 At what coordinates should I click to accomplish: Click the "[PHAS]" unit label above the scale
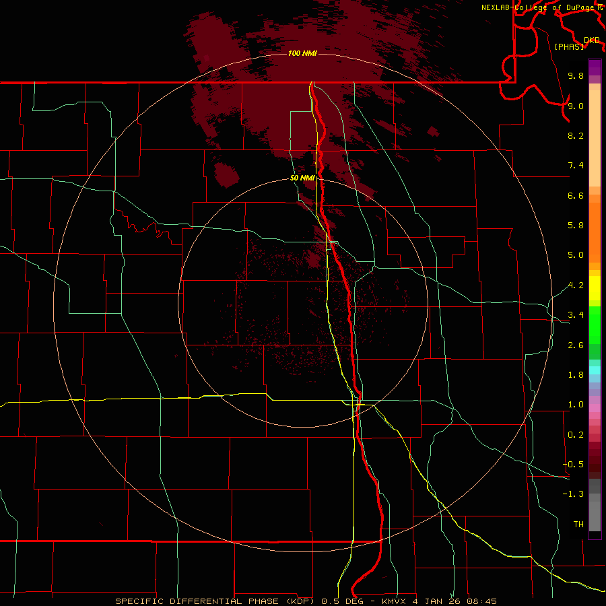pos(569,46)
